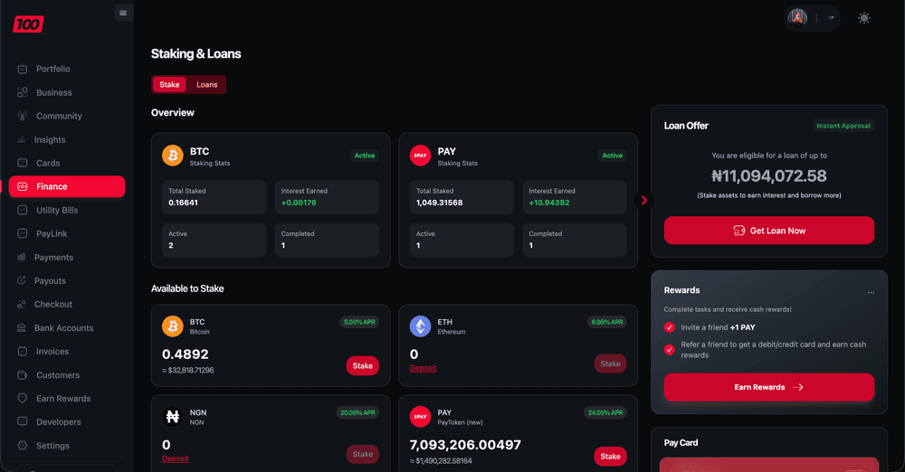Click the Utility Bills icon
The image size is (905, 472).
point(23,210)
